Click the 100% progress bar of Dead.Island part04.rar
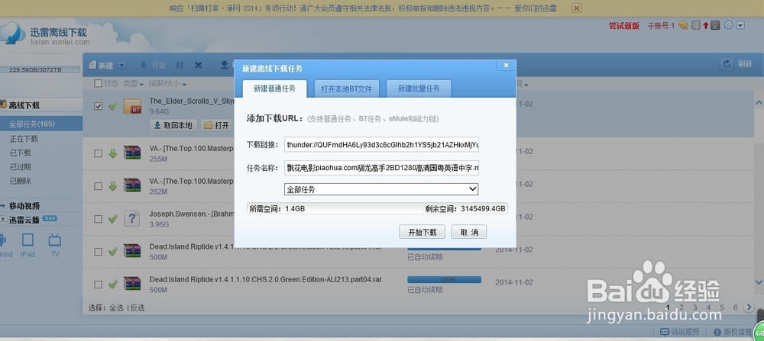 click(444, 280)
